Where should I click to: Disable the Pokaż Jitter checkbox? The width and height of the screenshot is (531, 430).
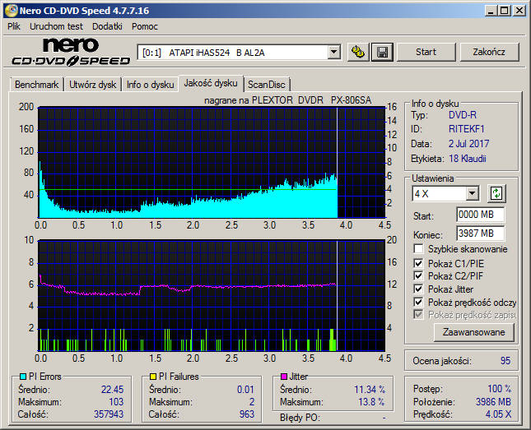[418, 289]
